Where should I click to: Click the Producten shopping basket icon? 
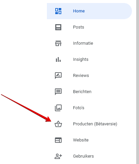coord(58,124)
